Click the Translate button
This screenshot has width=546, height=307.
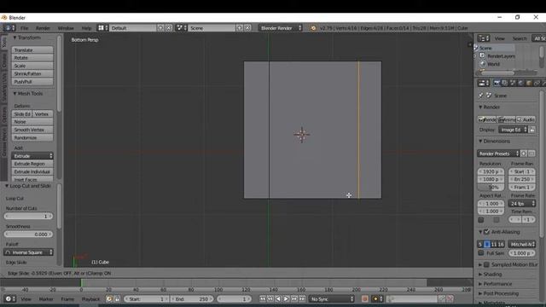click(32, 50)
